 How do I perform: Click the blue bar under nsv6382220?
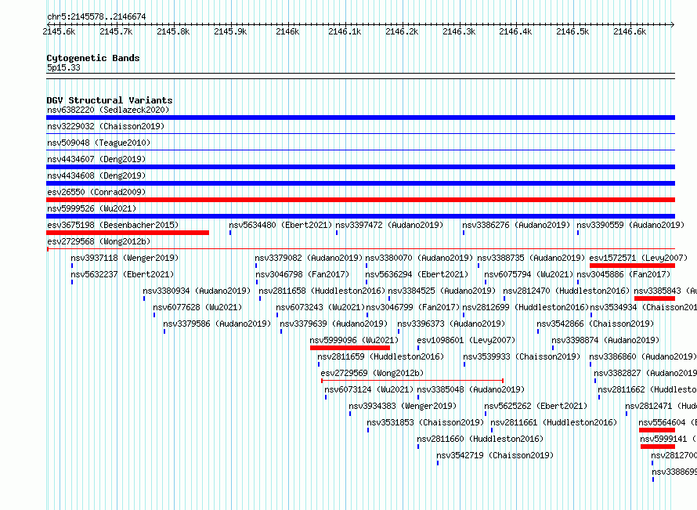point(360,118)
